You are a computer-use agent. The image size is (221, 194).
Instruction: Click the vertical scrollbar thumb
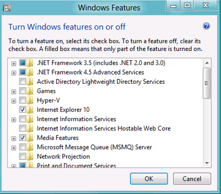click(207, 83)
